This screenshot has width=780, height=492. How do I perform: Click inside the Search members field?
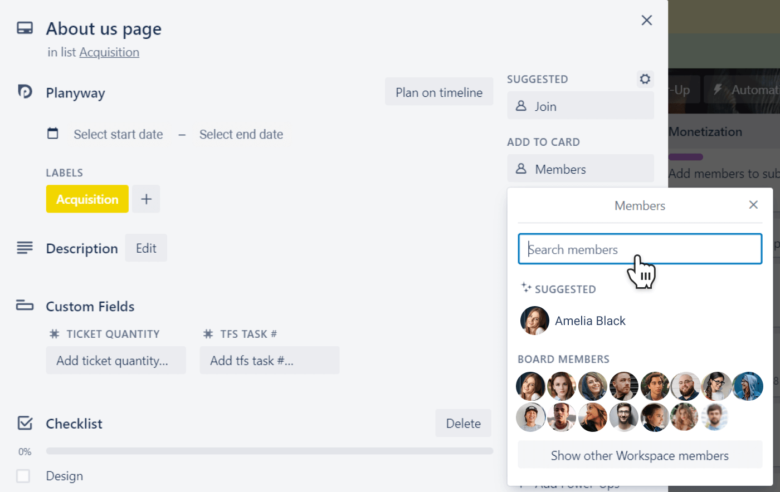(x=640, y=249)
